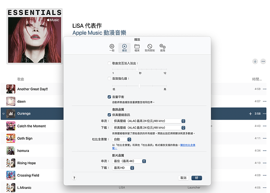Open more options for L.Miranic row
The height and width of the screenshot is (193, 270).
[264, 187]
